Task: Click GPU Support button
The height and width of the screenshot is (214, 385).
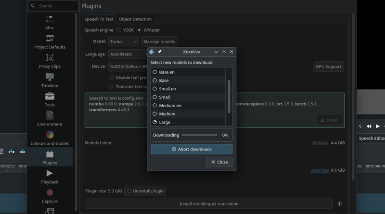Action: coord(329,66)
